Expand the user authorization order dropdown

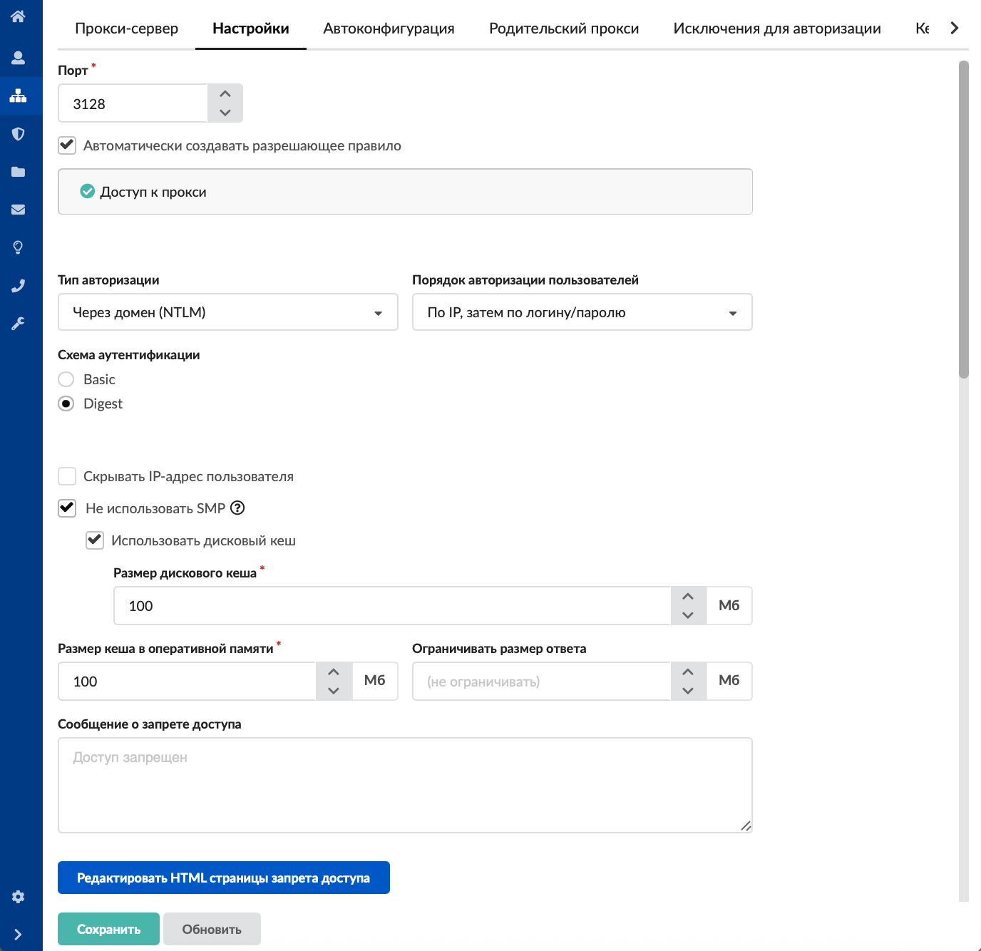pyautogui.click(x=582, y=312)
